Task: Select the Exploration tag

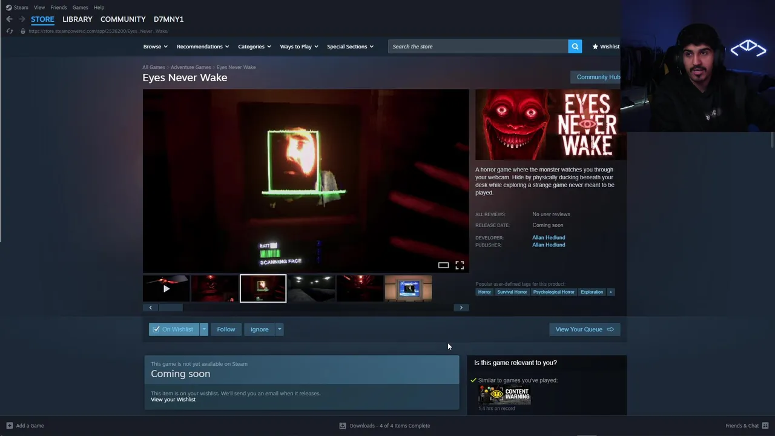Action: point(592,292)
